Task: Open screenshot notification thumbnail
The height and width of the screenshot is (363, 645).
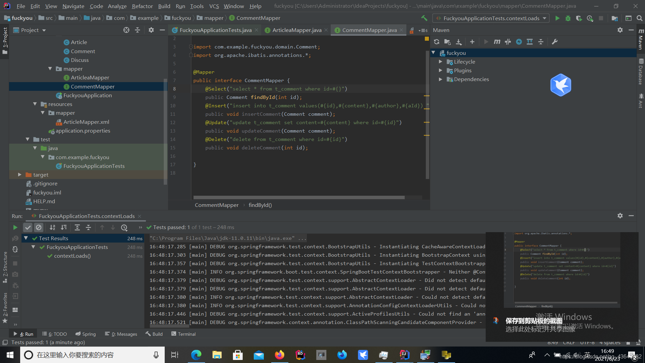Action: (x=562, y=270)
